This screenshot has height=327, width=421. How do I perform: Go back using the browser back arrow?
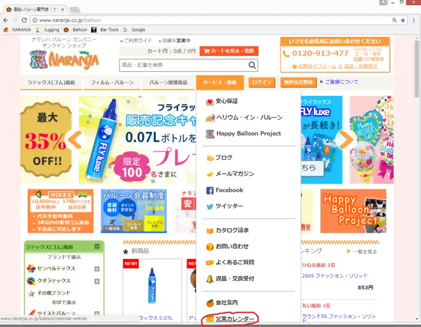point(6,20)
